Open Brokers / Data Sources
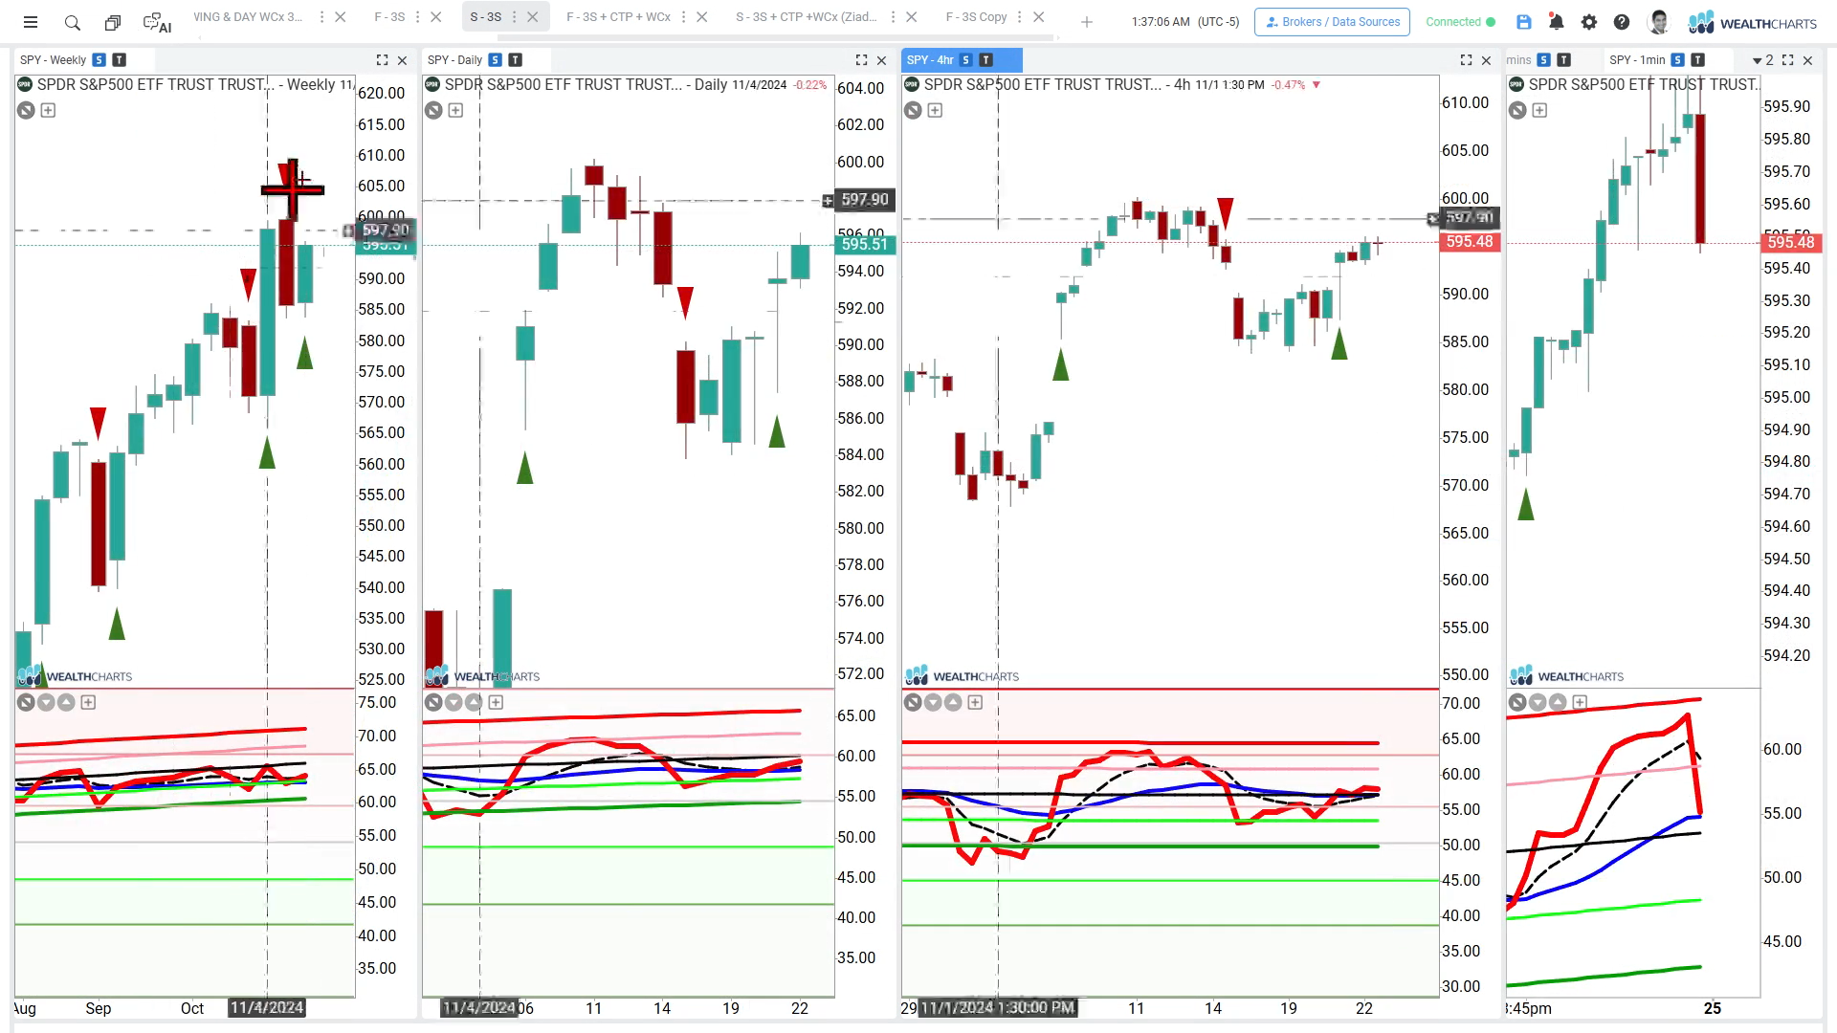 (x=1332, y=22)
